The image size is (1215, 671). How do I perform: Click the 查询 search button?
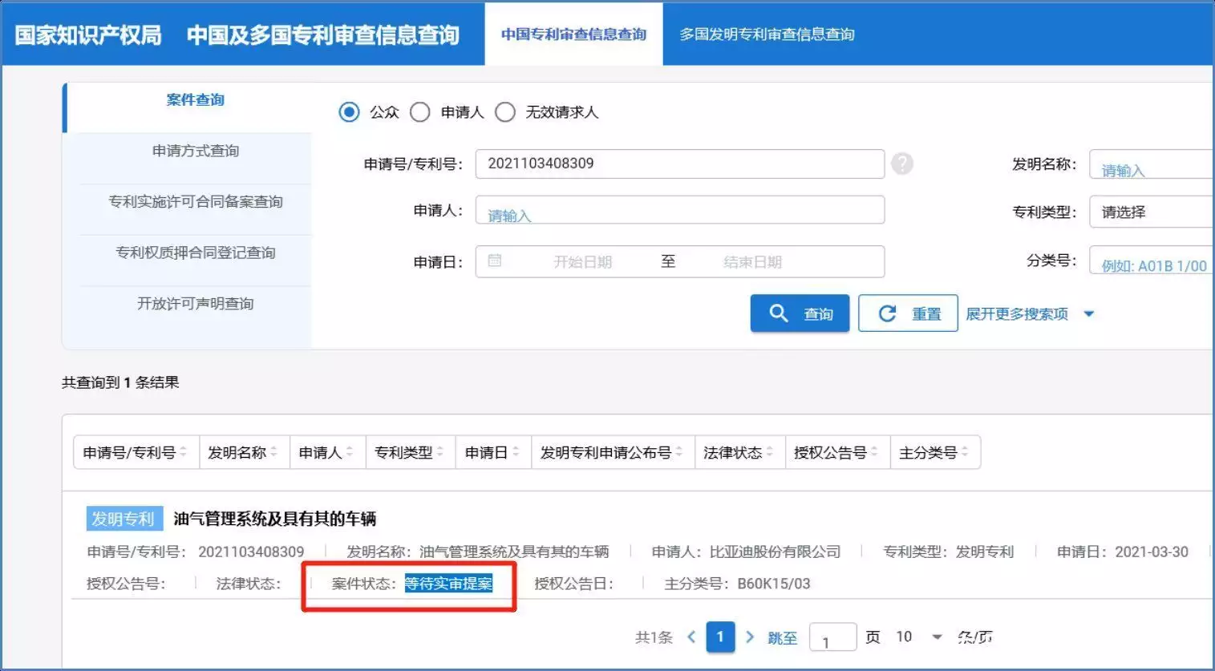pos(800,313)
